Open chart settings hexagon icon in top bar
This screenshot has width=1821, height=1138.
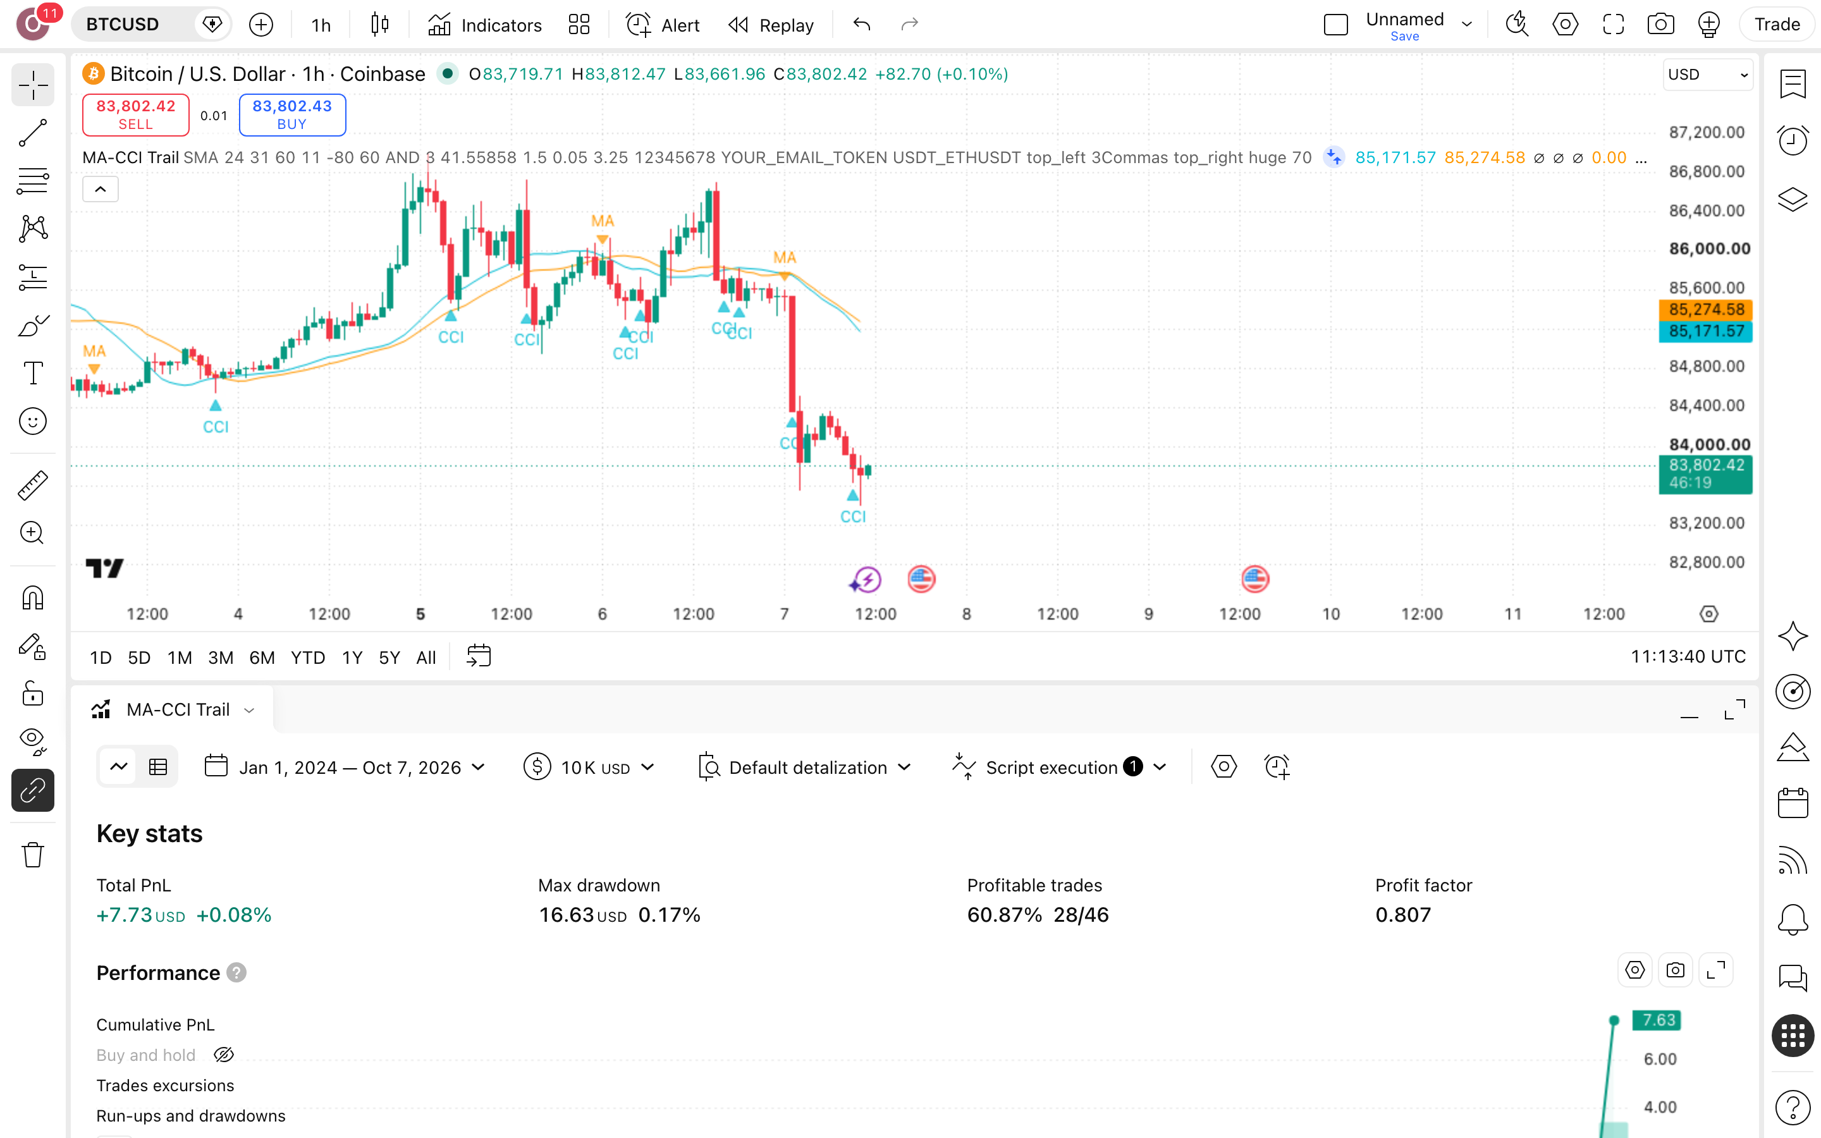1564,25
